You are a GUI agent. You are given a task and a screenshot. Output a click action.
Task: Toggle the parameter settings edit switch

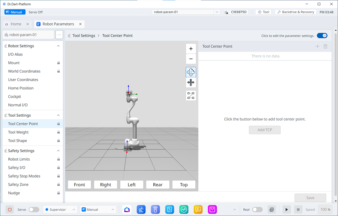322,35
